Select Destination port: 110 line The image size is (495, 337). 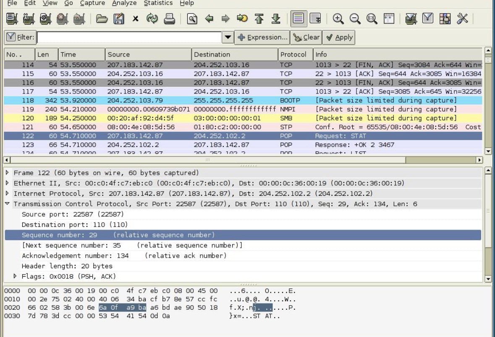[x=243, y=224]
